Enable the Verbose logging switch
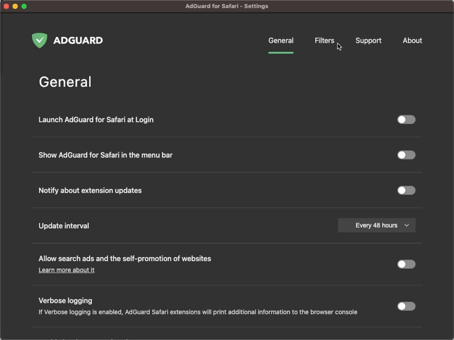This screenshot has width=454, height=340. click(x=406, y=306)
